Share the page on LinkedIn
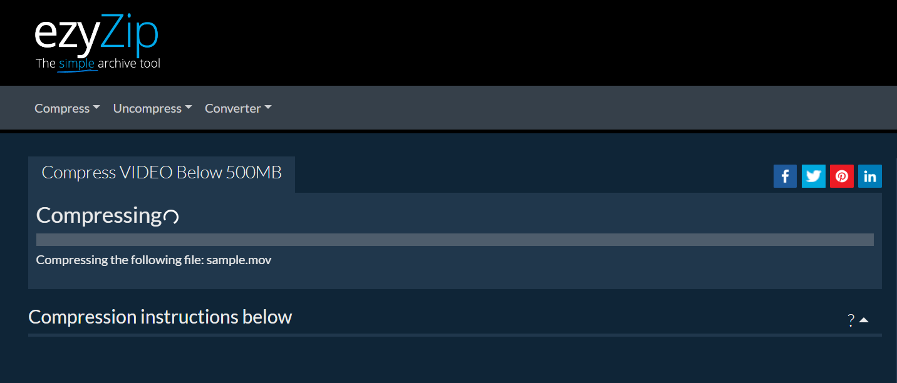 point(870,176)
